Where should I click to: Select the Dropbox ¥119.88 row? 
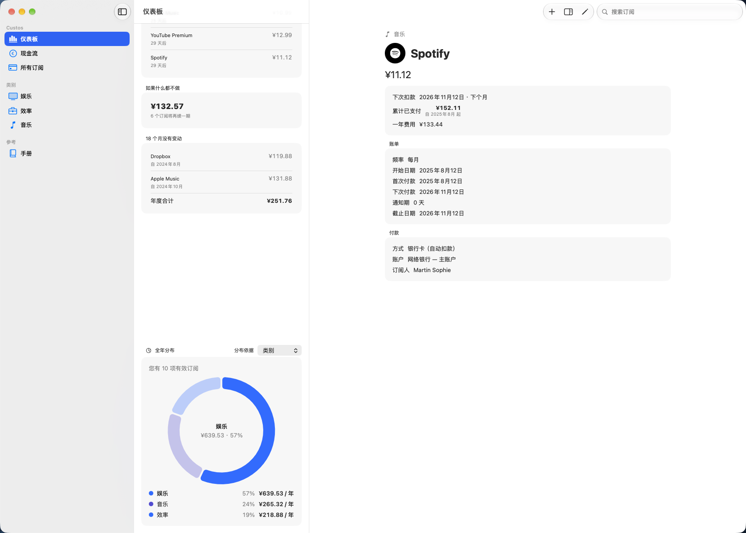click(221, 160)
